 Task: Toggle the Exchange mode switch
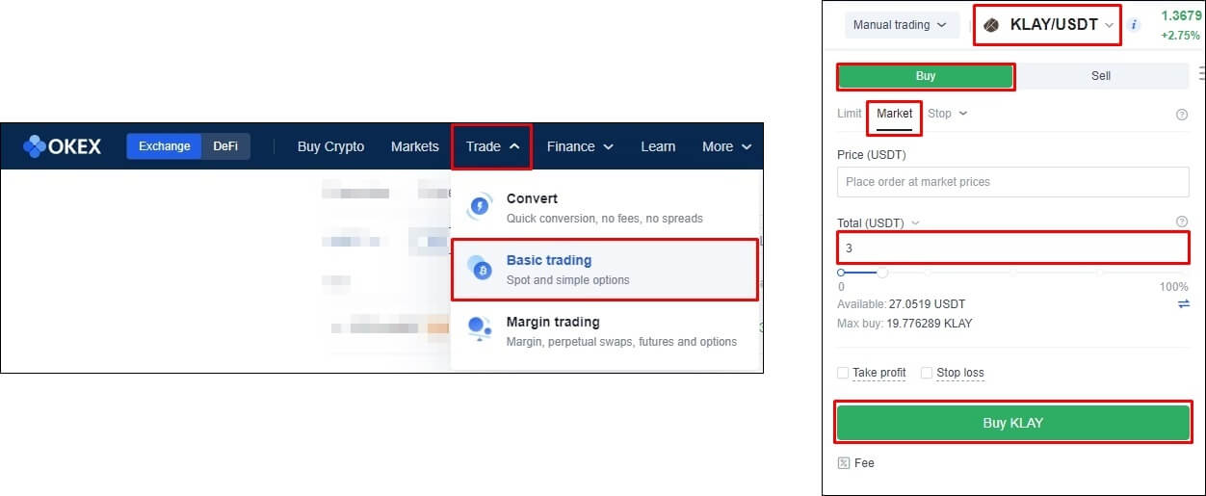coord(165,146)
